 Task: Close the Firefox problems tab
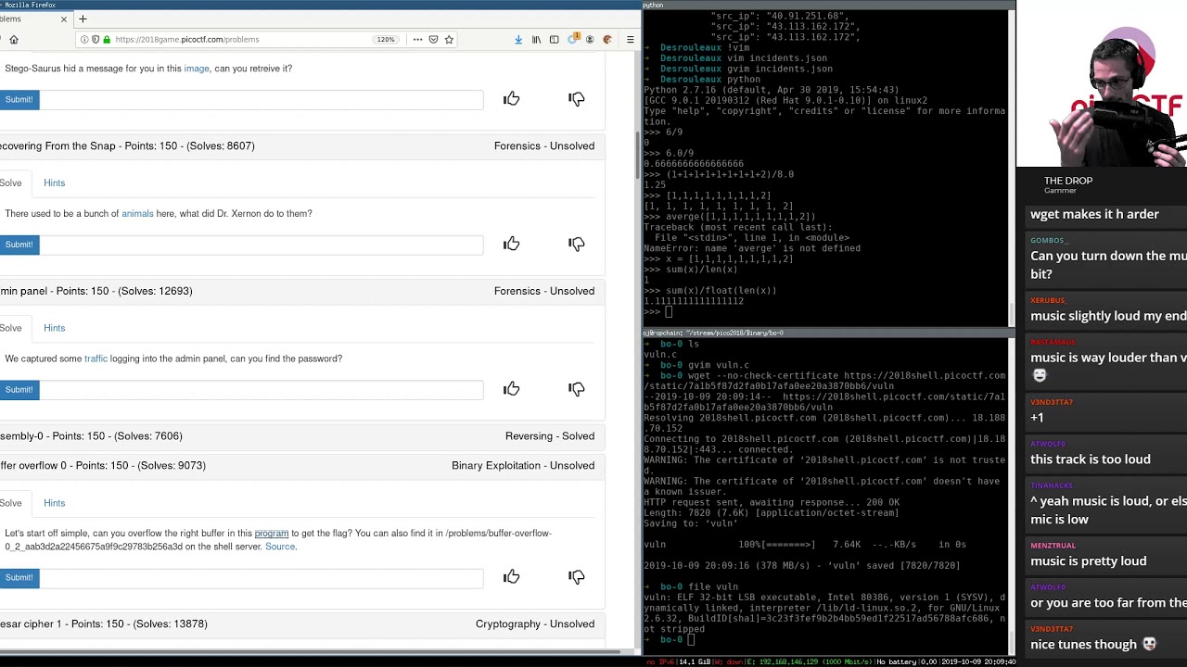click(x=64, y=19)
